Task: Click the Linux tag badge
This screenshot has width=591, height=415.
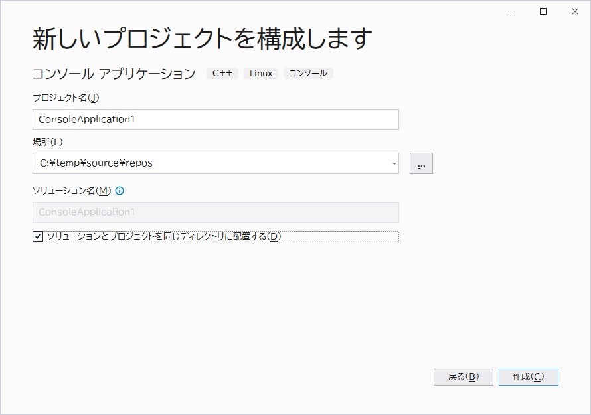Action: click(x=261, y=73)
